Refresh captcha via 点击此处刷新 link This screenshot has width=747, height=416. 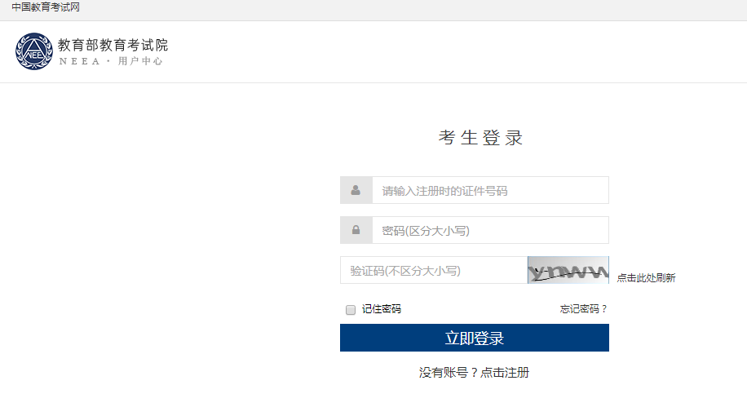point(646,278)
